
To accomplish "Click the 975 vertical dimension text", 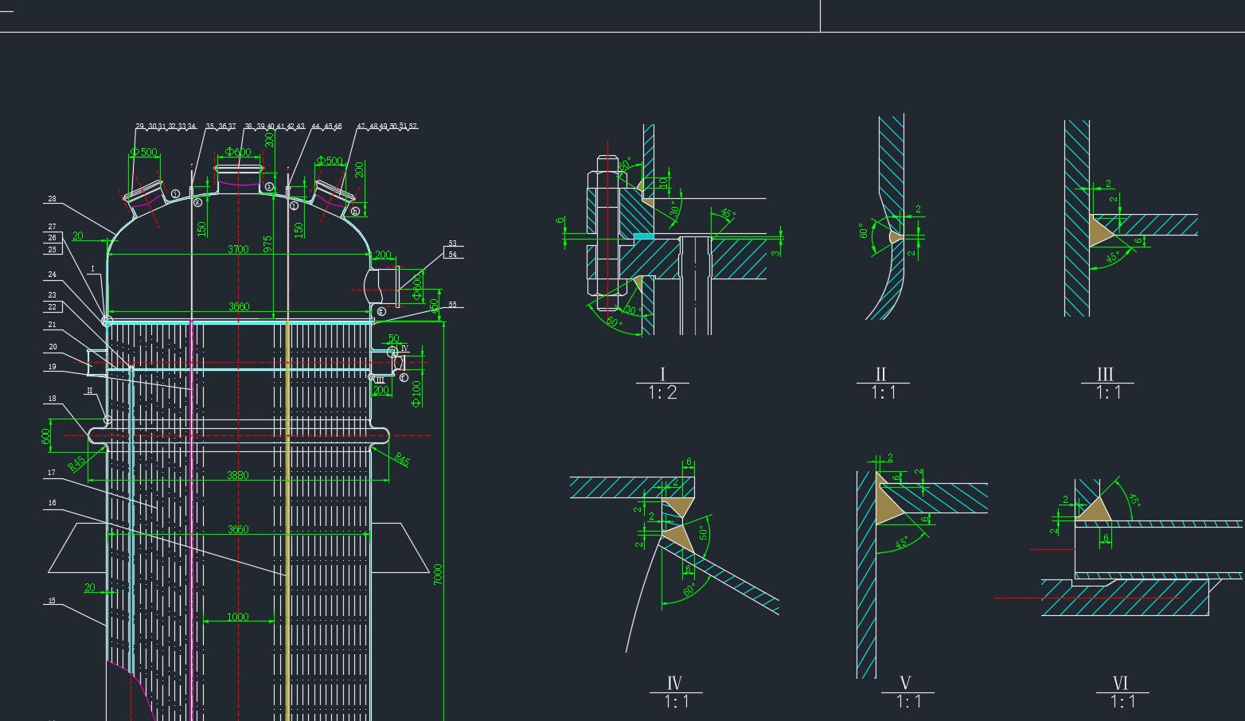I will [x=268, y=244].
